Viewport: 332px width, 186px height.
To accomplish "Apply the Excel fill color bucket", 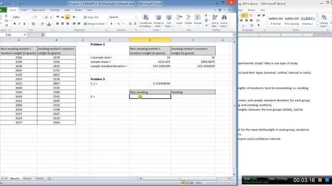I will [42, 24].
